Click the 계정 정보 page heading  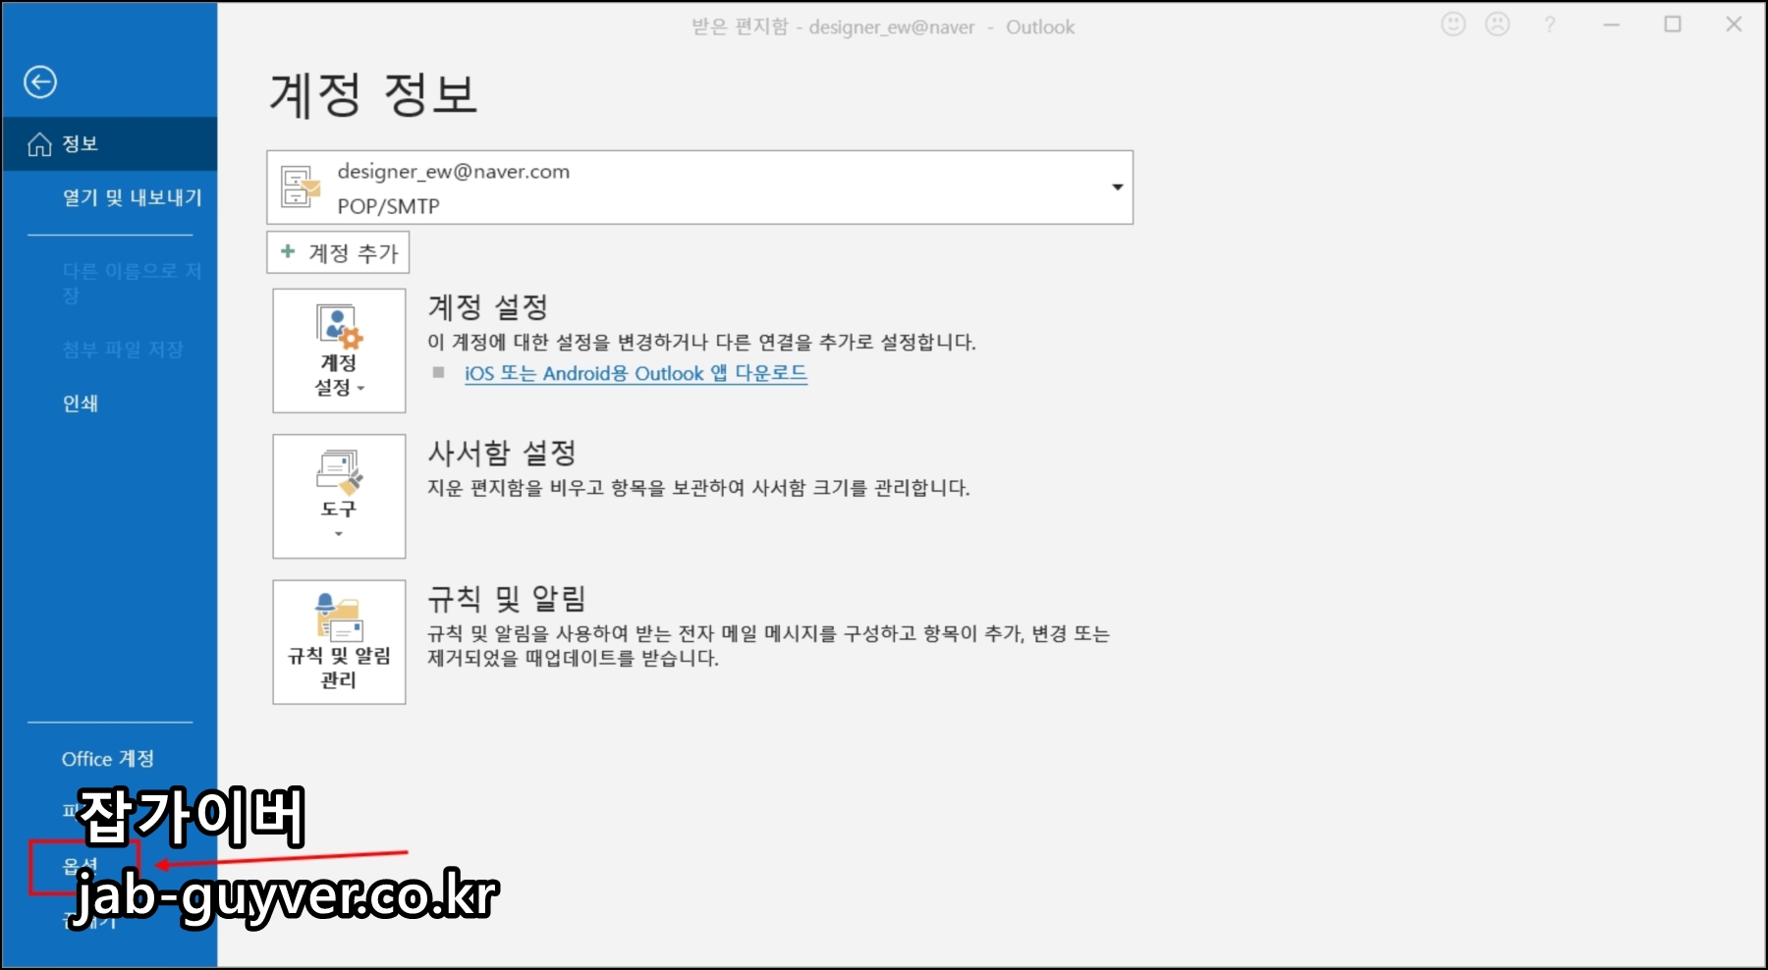[373, 95]
